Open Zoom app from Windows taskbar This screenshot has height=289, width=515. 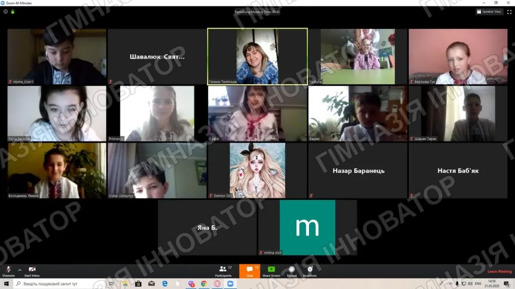pyautogui.click(x=230, y=284)
